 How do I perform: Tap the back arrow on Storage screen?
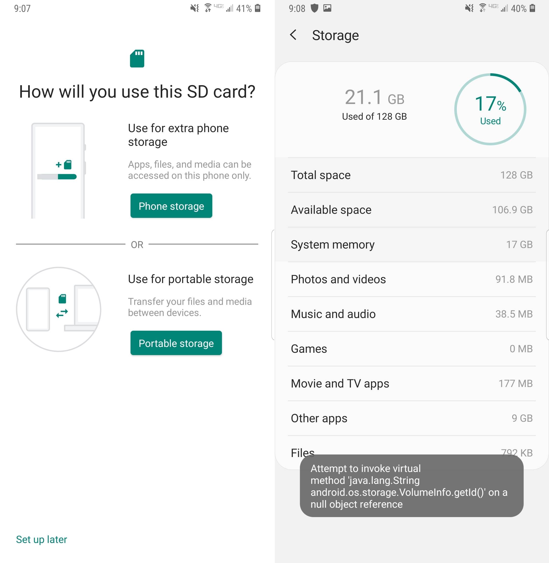pyautogui.click(x=293, y=34)
